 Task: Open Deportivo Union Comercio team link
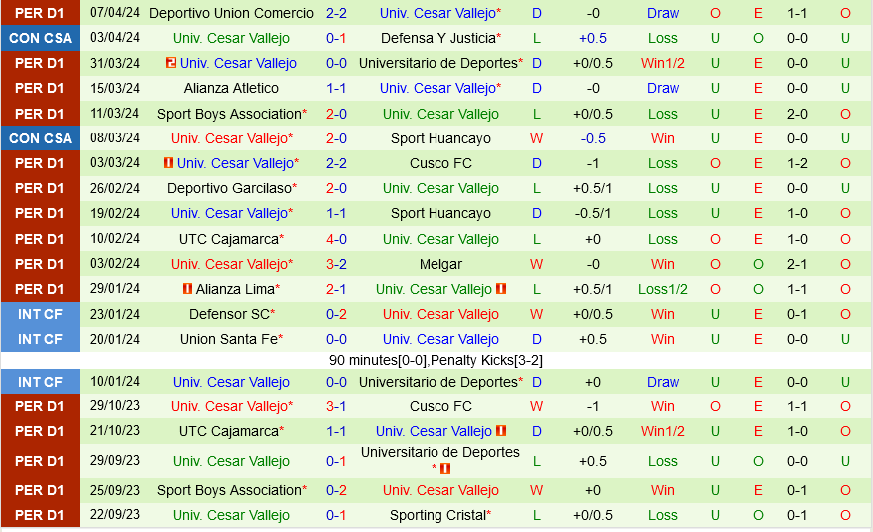230,13
